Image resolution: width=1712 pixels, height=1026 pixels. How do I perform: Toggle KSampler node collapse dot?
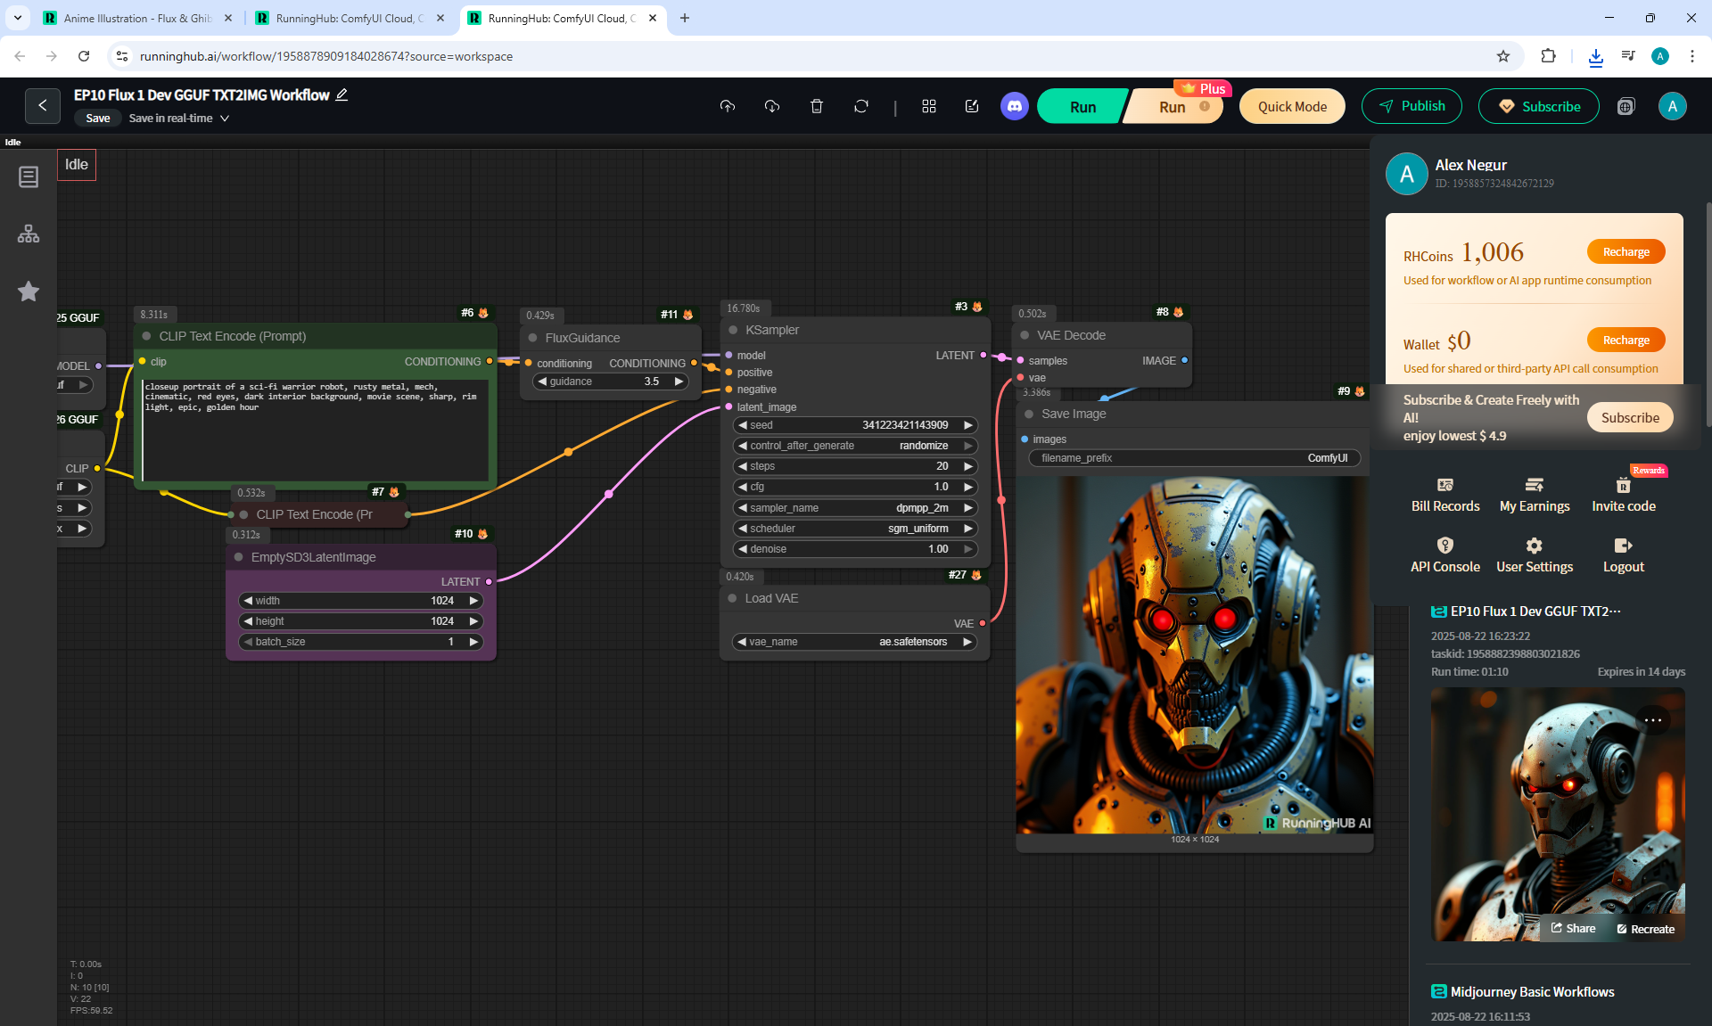click(731, 330)
